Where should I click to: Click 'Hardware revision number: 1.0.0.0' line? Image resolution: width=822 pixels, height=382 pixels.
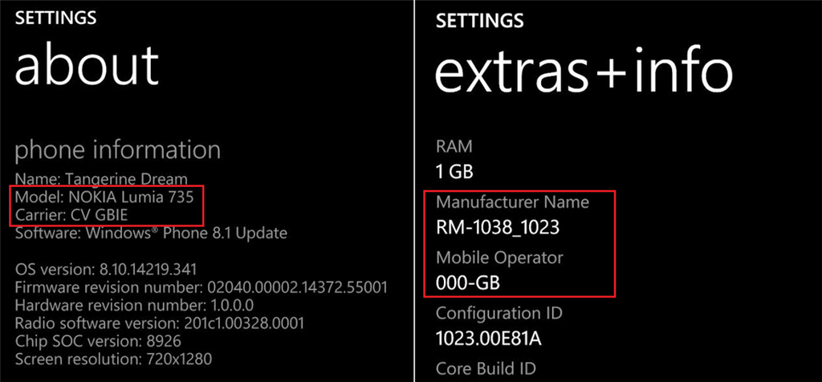coord(134,305)
